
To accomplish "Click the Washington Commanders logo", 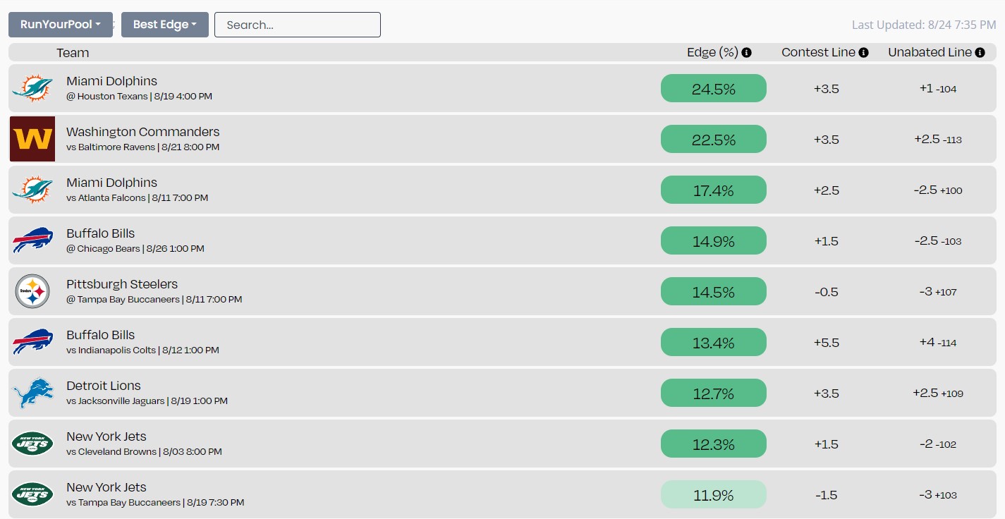I will click(32, 139).
